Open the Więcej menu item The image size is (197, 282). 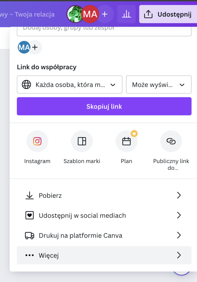[104, 255]
